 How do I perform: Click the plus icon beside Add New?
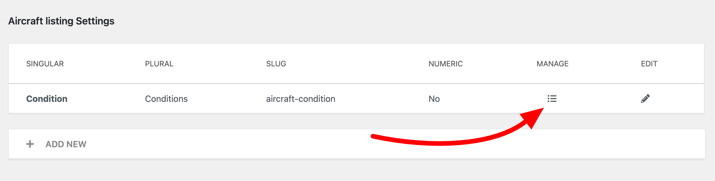point(30,144)
